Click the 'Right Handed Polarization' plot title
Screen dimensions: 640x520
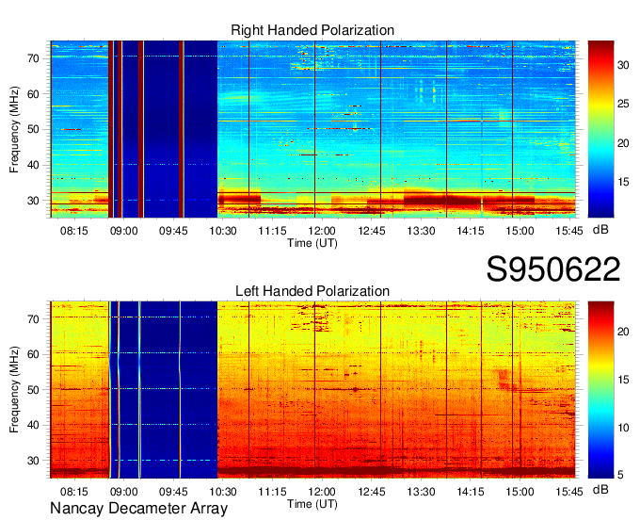point(312,30)
